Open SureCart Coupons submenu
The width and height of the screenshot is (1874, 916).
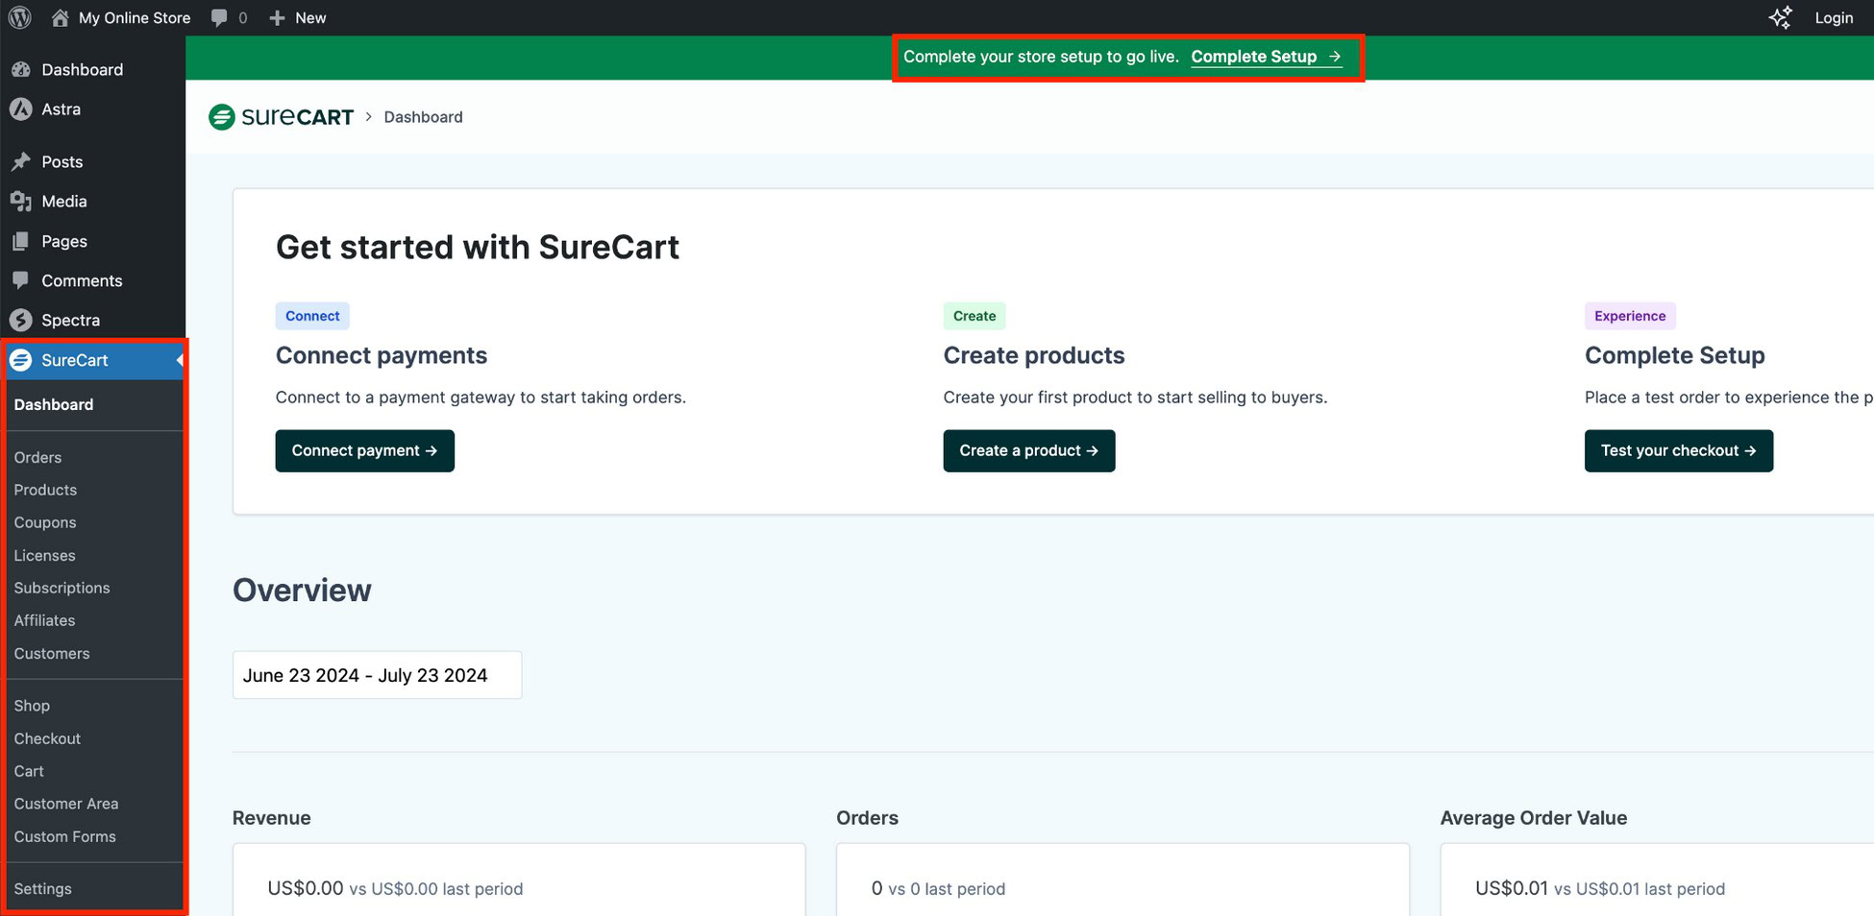pyautogui.click(x=45, y=522)
